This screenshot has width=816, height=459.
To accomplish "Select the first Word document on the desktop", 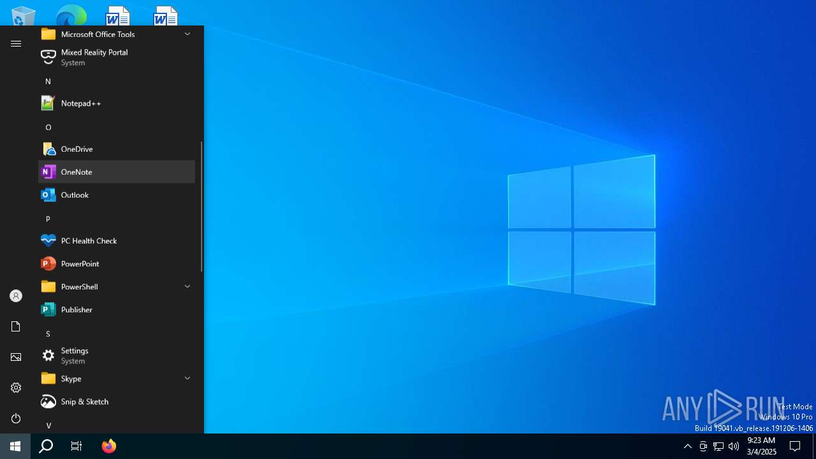I will [x=118, y=15].
